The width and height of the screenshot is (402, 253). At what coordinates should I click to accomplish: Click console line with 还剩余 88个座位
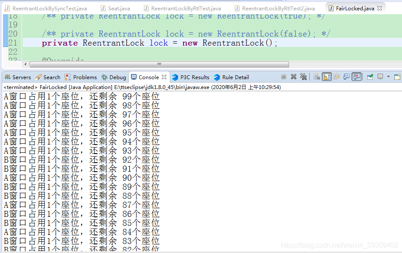click(x=82, y=196)
